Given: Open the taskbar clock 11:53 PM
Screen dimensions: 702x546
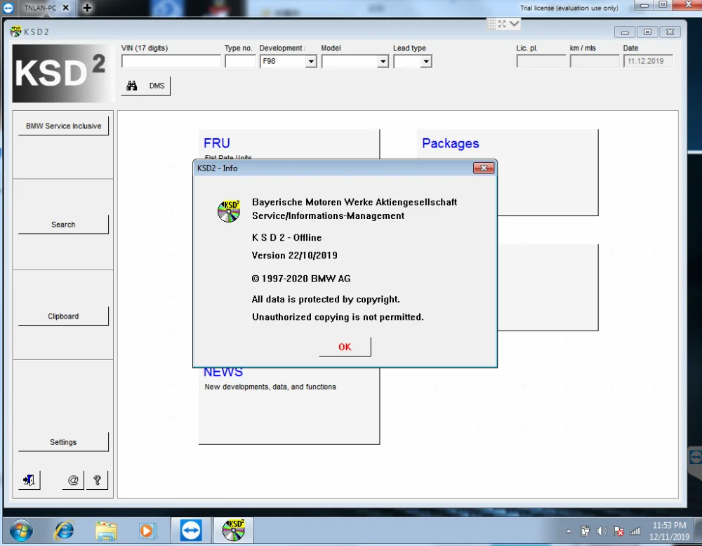Looking at the screenshot, I should [669, 531].
